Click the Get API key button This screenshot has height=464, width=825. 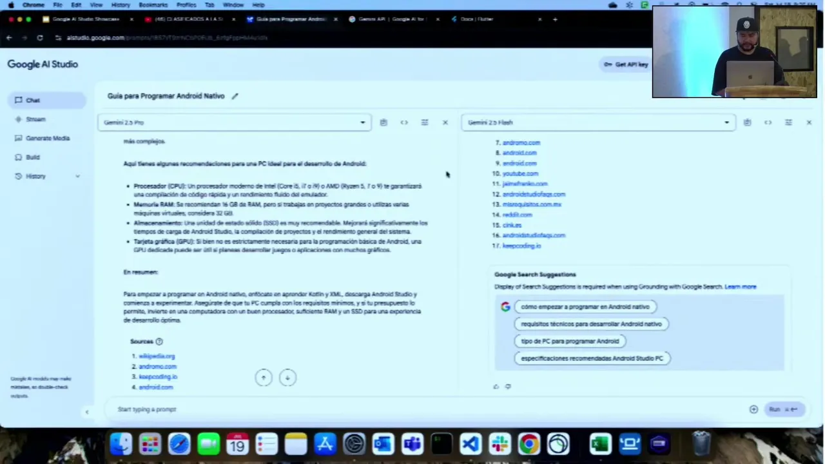click(626, 64)
